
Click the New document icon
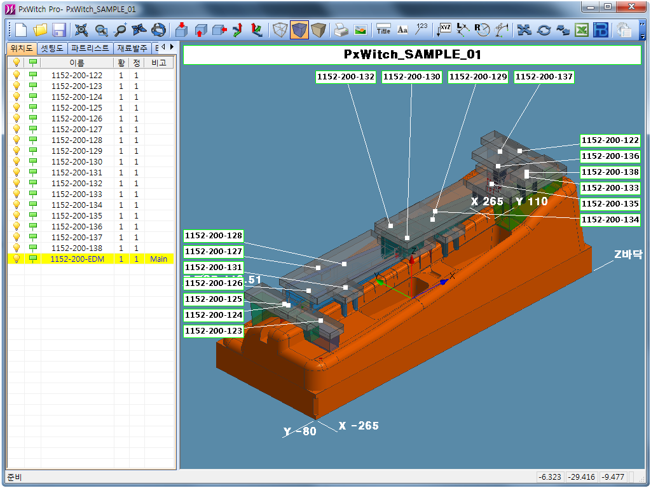click(21, 30)
